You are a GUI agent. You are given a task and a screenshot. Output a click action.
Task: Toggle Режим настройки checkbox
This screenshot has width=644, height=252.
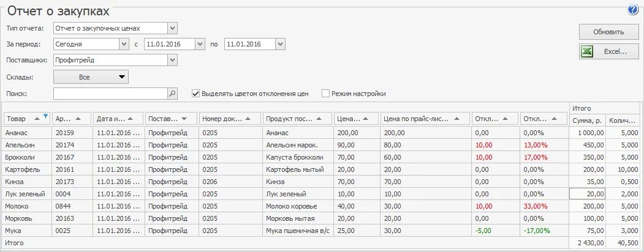326,94
